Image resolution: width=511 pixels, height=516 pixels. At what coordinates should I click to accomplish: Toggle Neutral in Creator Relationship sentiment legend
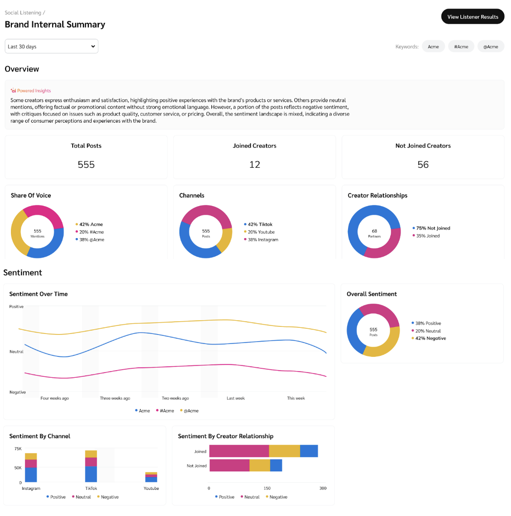250,497
